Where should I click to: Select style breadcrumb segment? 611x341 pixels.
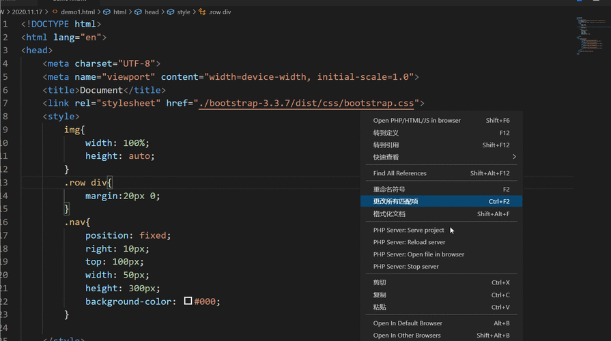tap(184, 12)
